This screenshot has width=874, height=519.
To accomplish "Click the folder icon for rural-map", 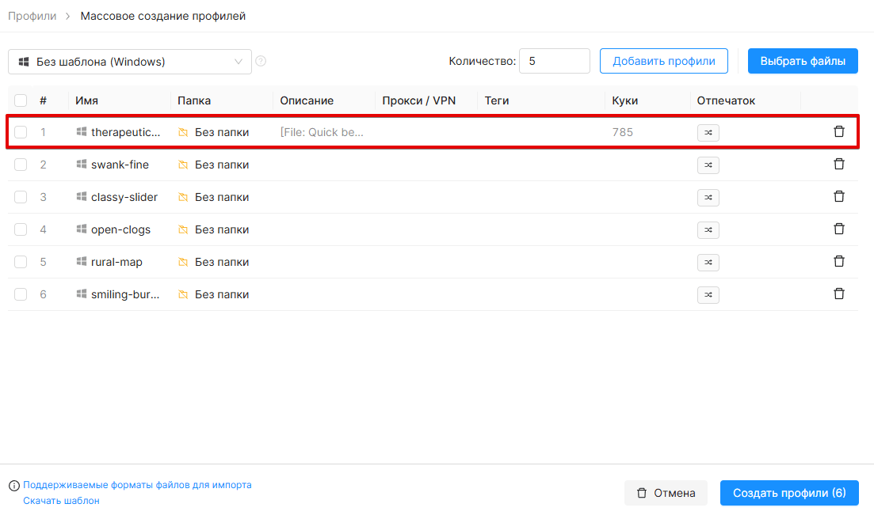I will point(183,262).
